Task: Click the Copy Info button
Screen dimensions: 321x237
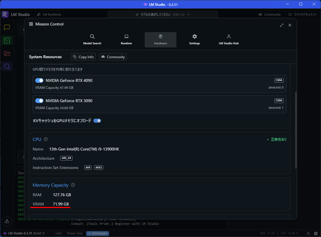Action: tap(83, 57)
